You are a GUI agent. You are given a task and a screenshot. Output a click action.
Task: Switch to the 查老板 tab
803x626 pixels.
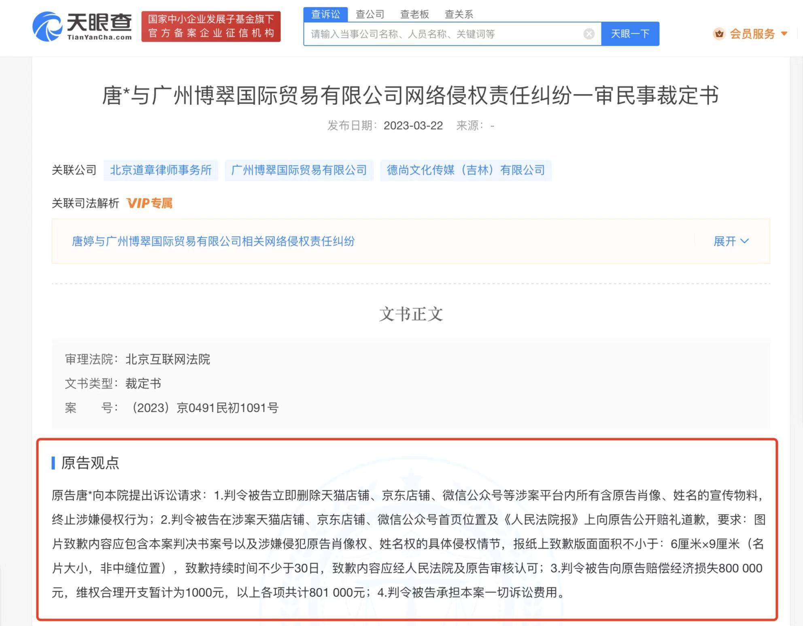coord(414,15)
